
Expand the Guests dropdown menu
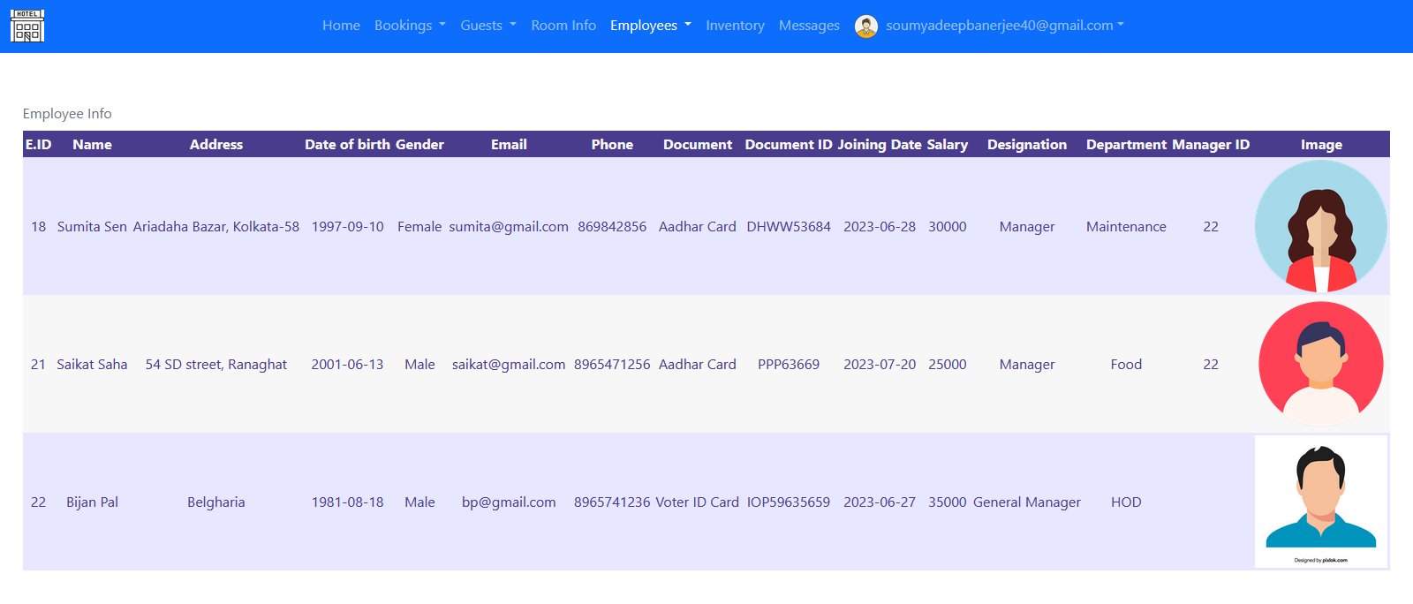[x=487, y=26]
